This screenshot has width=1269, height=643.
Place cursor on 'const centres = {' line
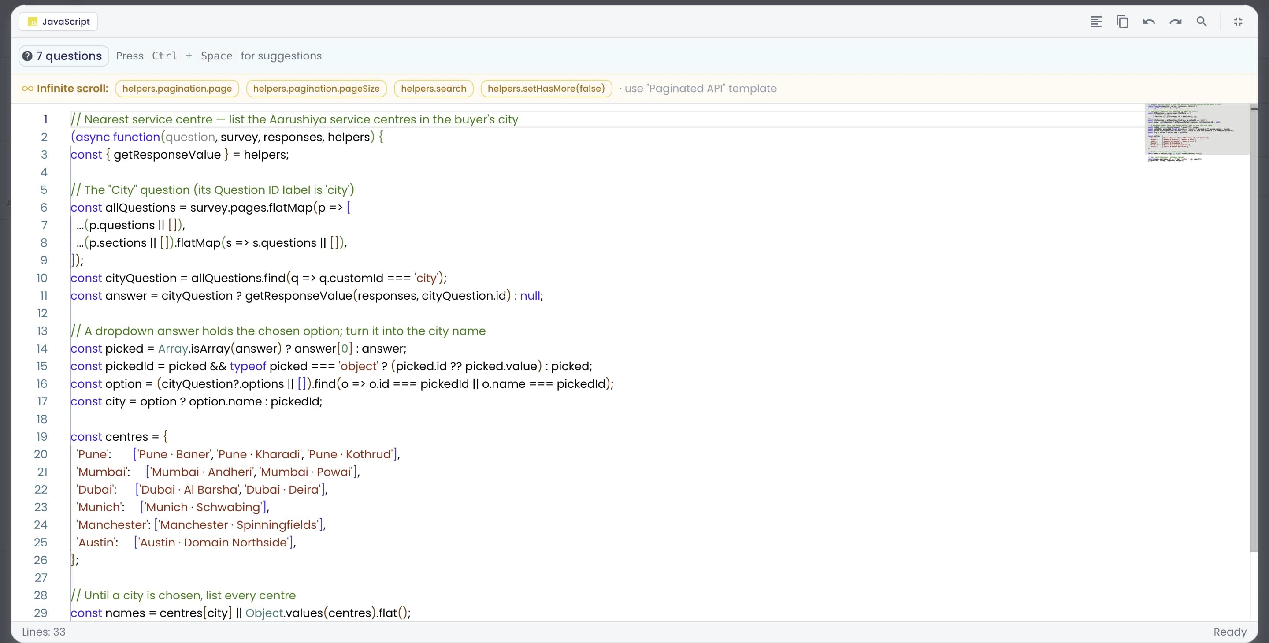click(119, 437)
